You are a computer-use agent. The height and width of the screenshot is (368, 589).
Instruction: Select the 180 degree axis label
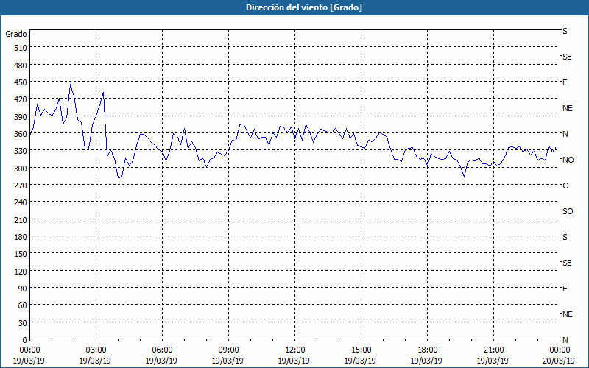21,237
